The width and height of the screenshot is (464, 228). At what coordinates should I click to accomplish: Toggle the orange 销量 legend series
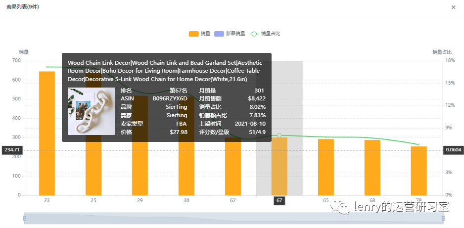[194, 34]
